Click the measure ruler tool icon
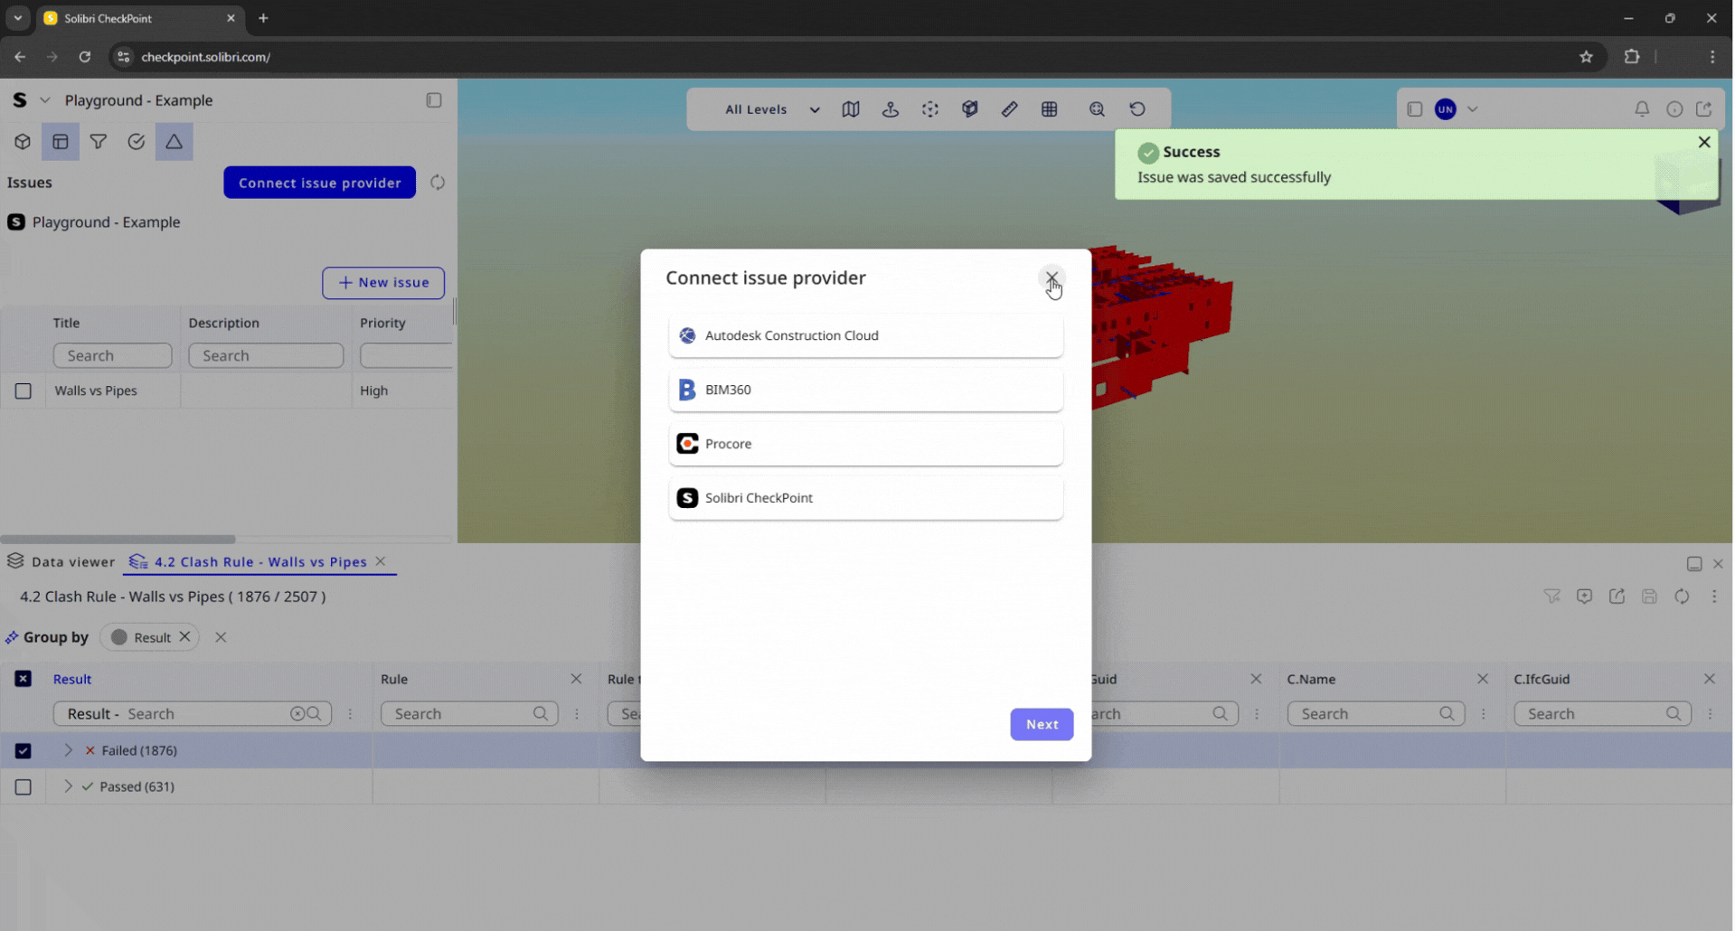Screen dimensions: 1735x931 tap(1009, 109)
